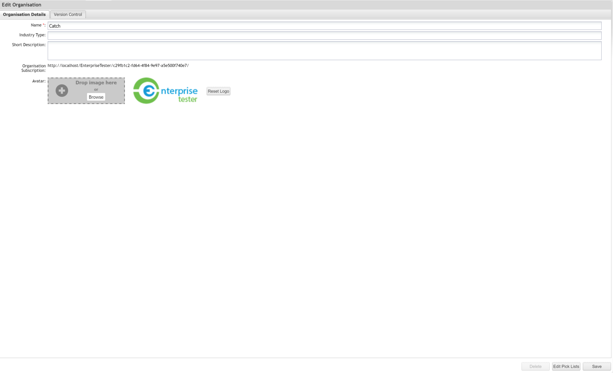Click into the Industry Type field

click(x=324, y=36)
